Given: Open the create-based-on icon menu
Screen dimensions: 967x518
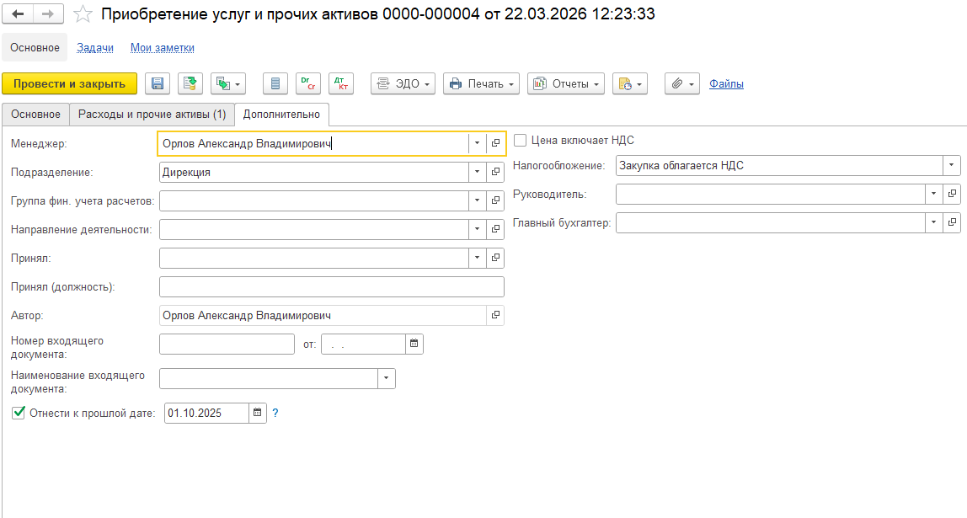Looking at the screenshot, I should coord(227,83).
